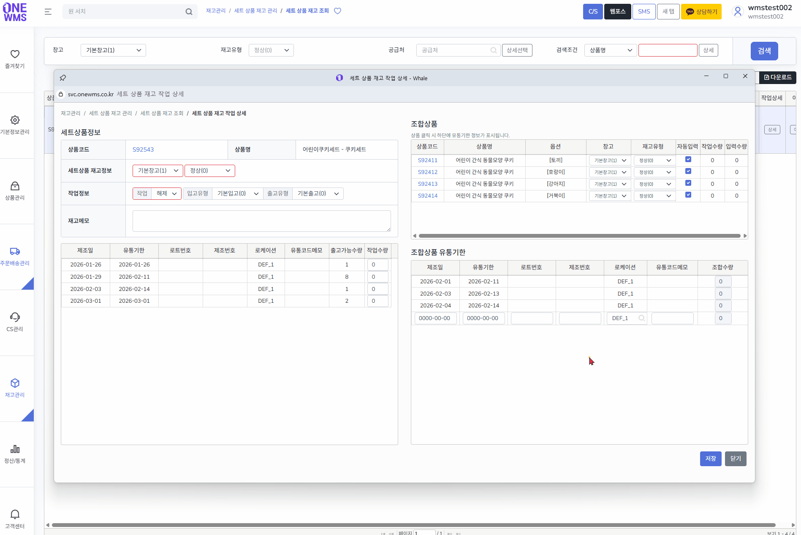Viewport: 801px width, 535px height.
Task: Click the 재고메모 text area
Action: pos(261,221)
